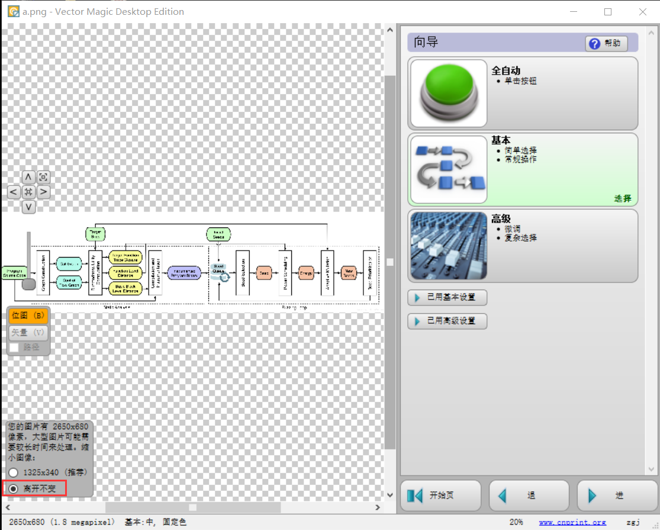Image resolution: width=660 pixels, height=530 pixels.
Task: Maximize the Vector Magic window
Action: pyautogui.click(x=608, y=12)
